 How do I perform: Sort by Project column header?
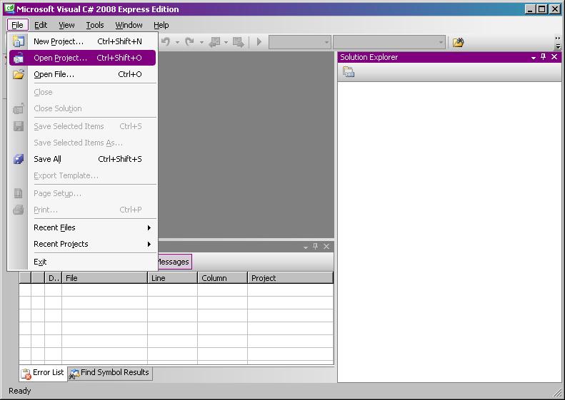click(x=291, y=277)
